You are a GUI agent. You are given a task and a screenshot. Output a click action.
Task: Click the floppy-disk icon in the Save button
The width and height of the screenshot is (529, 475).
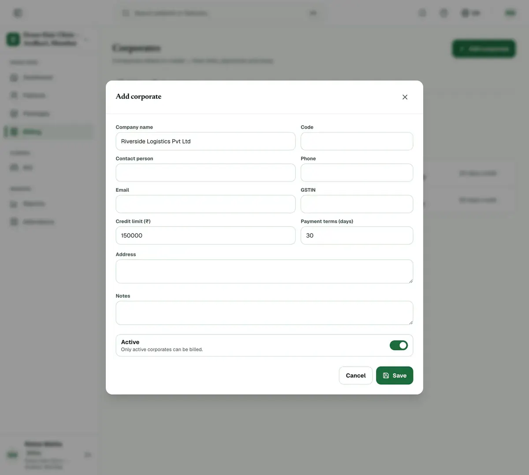(x=386, y=375)
